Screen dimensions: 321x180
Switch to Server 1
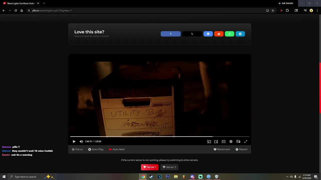click(x=150, y=167)
